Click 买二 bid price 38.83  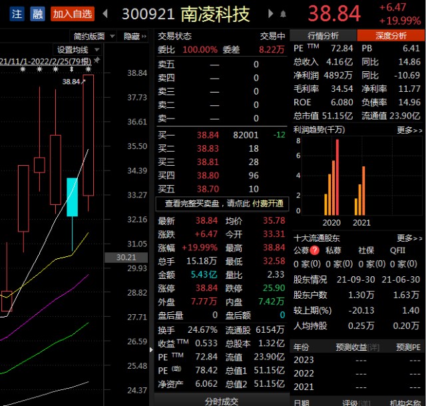(x=208, y=148)
